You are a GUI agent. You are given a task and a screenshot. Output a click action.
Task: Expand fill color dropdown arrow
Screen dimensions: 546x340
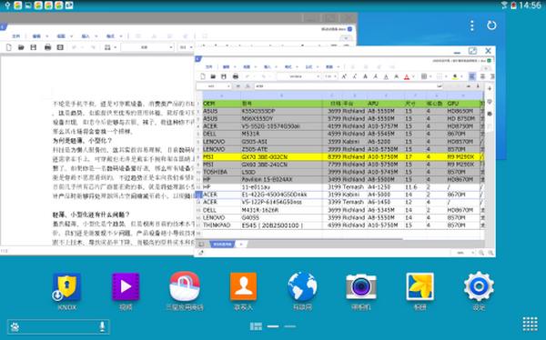point(461,76)
